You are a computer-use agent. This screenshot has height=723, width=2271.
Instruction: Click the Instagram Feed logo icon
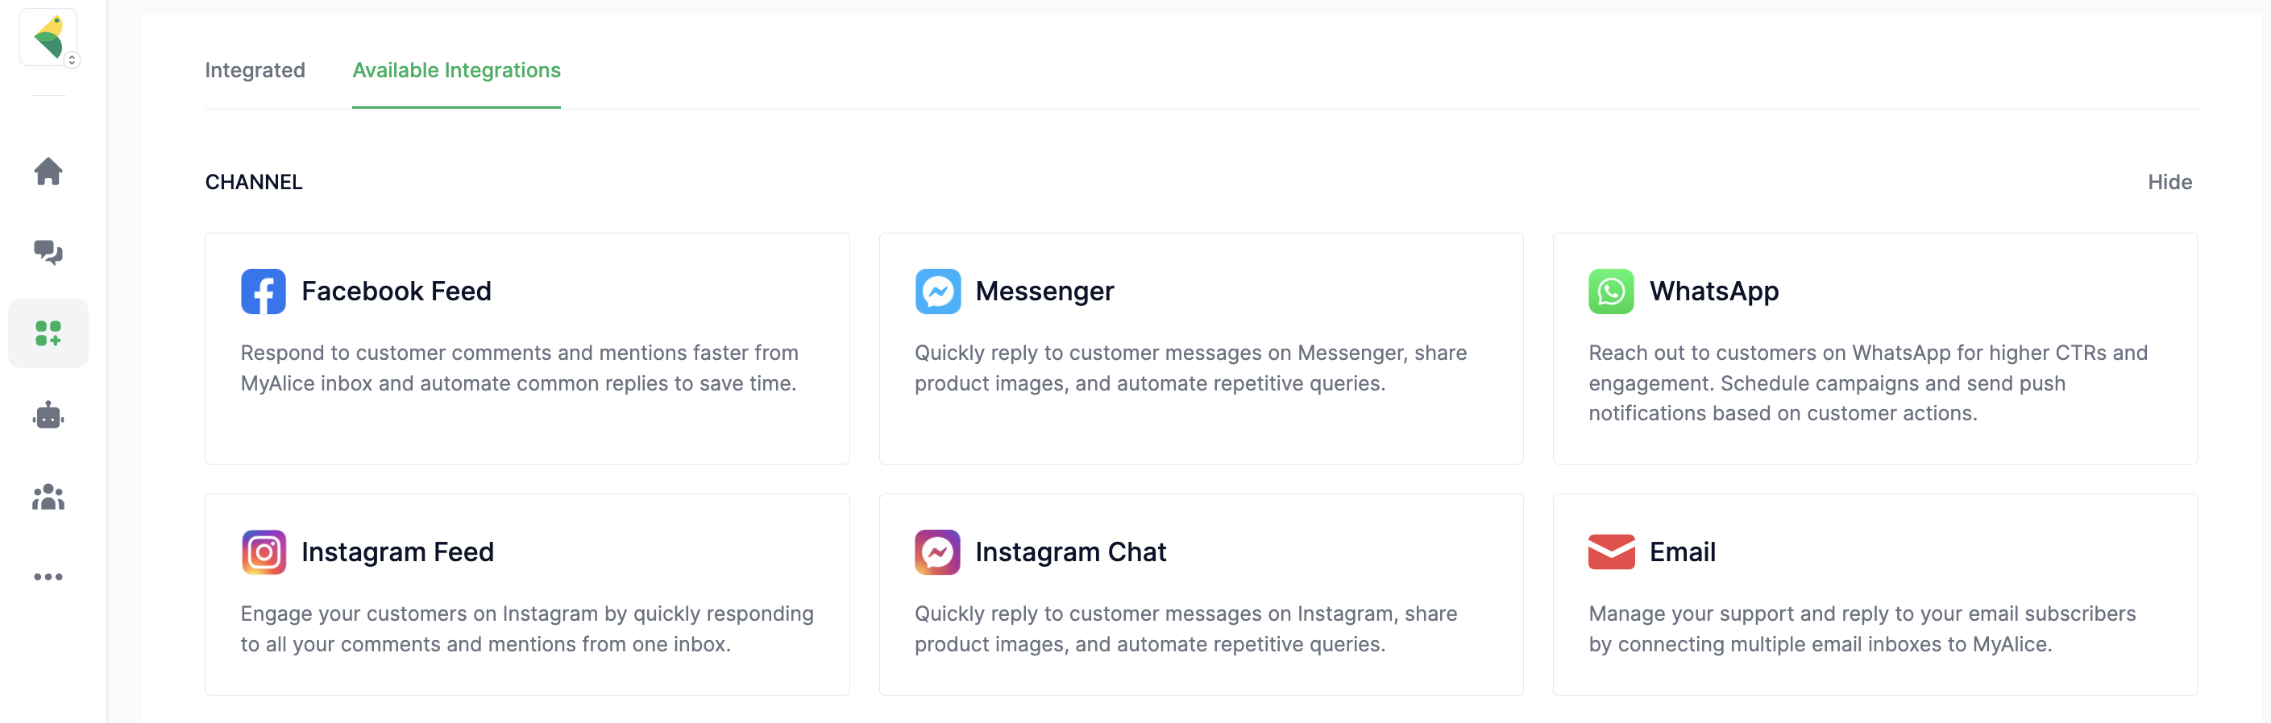pos(264,552)
